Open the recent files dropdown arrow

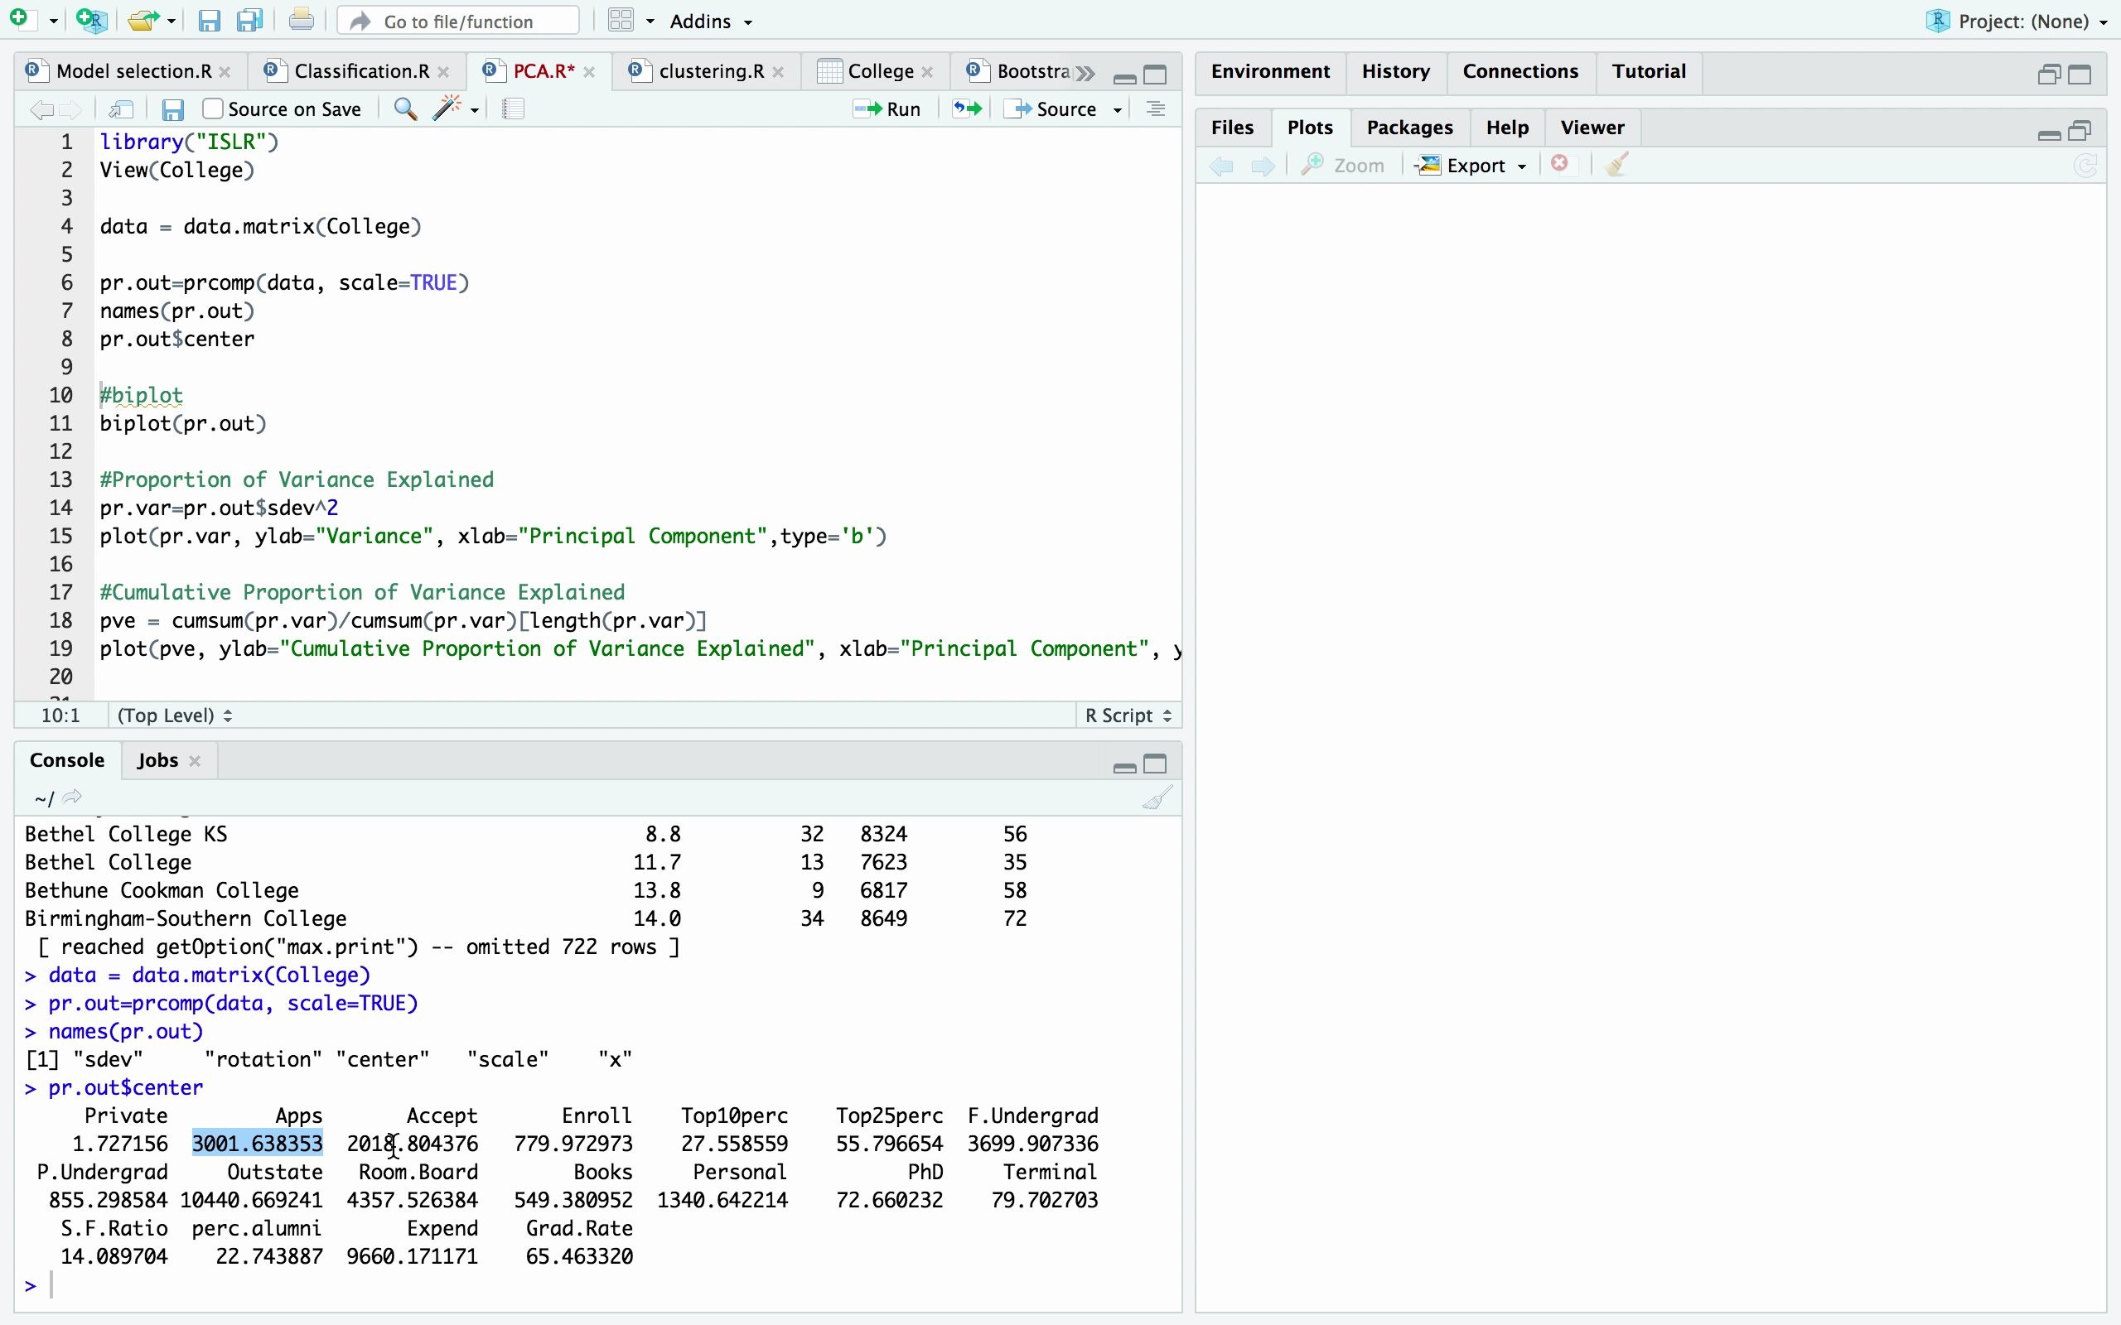172,21
